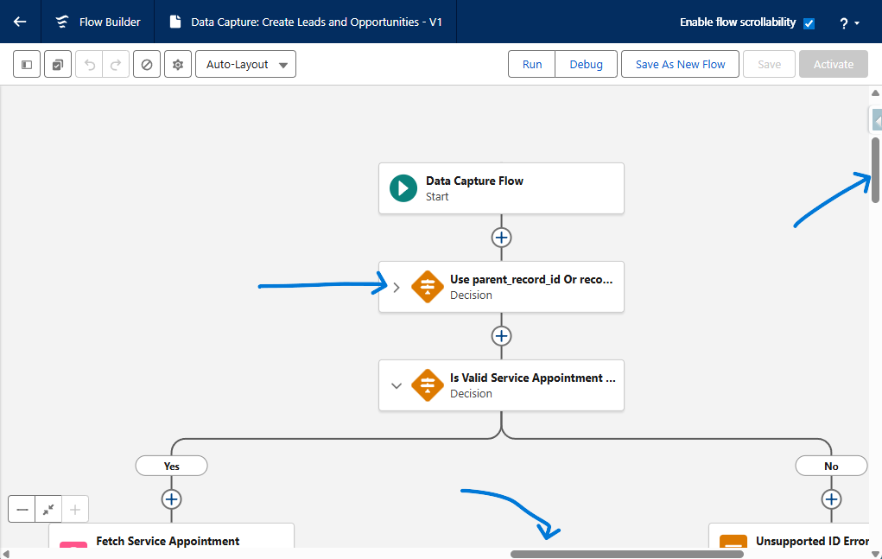Click plus connector below Use parent_record_id decision
The width and height of the screenshot is (882, 559).
(x=501, y=336)
